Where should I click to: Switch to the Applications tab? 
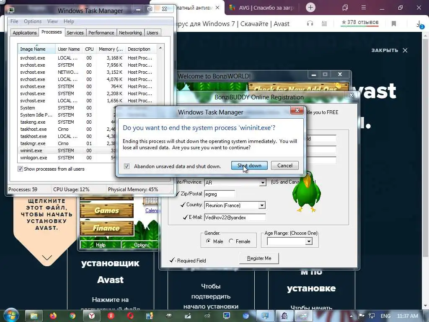(x=25, y=33)
